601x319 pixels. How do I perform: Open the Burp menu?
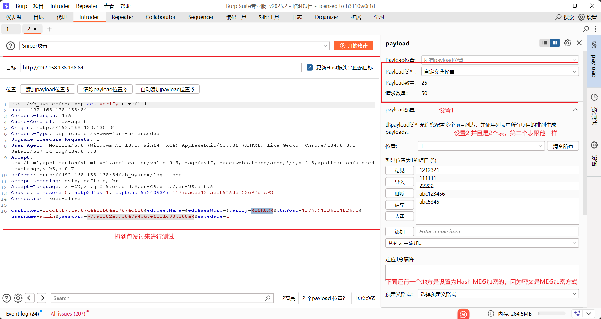[x=21, y=6]
